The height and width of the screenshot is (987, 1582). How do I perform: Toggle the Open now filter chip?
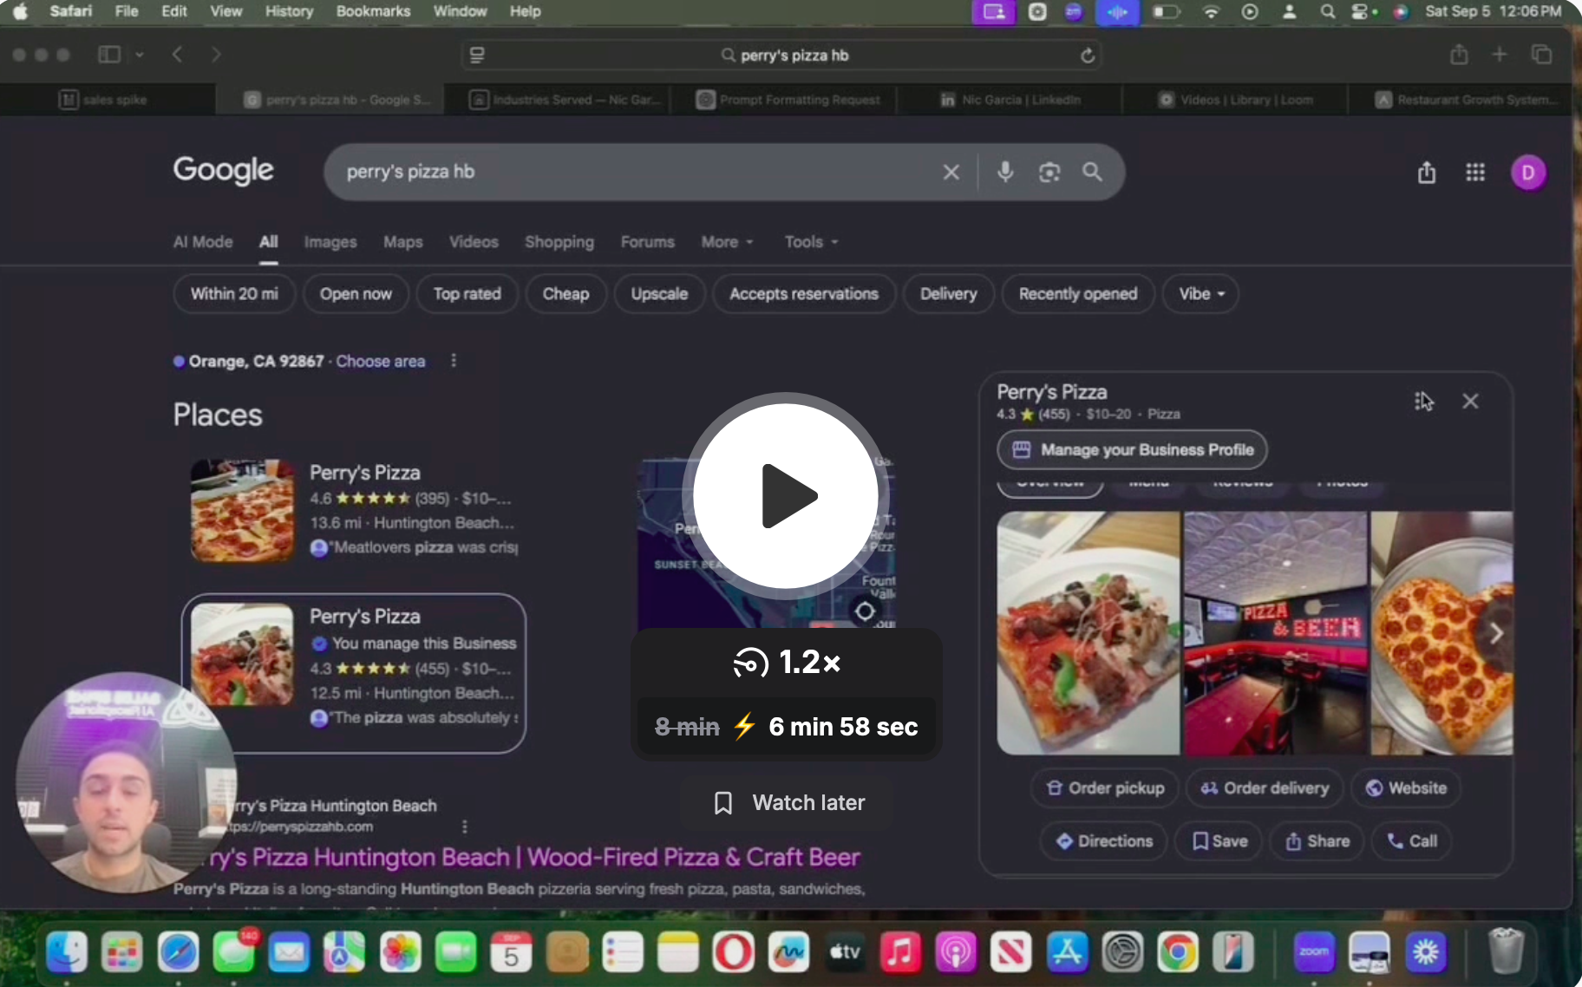tap(356, 294)
